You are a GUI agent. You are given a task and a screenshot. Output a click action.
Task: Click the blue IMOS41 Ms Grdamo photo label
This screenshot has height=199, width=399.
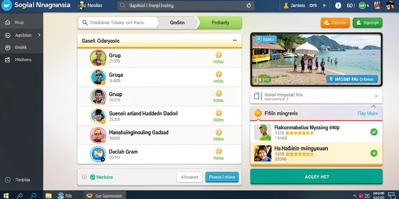pos(352,79)
